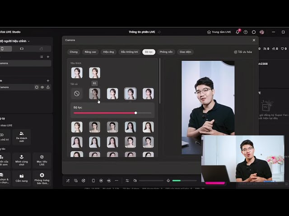Click the Đa khách mời tool
289x216 pixels.
22,137
